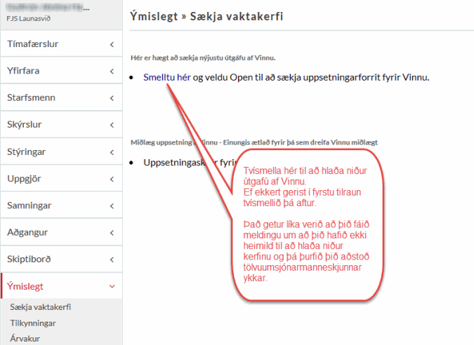Click the 'Smelltu hér' download link
The width and height of the screenshot is (474, 345).
pos(167,77)
